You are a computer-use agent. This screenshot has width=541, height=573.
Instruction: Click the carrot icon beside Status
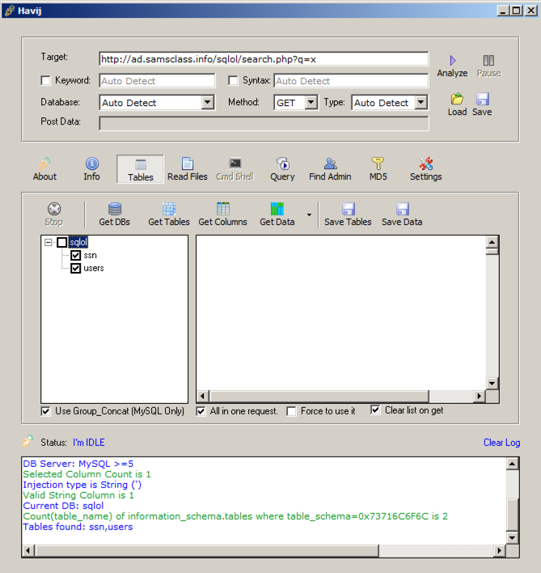click(x=27, y=441)
